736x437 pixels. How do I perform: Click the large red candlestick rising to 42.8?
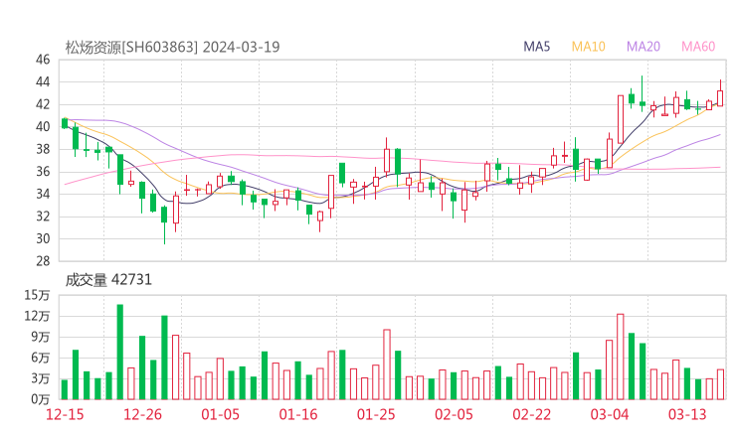pos(621,119)
